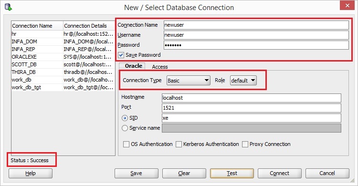This screenshot has width=358, height=186.
Task: Select the Service name radio button
Action: (x=125, y=128)
